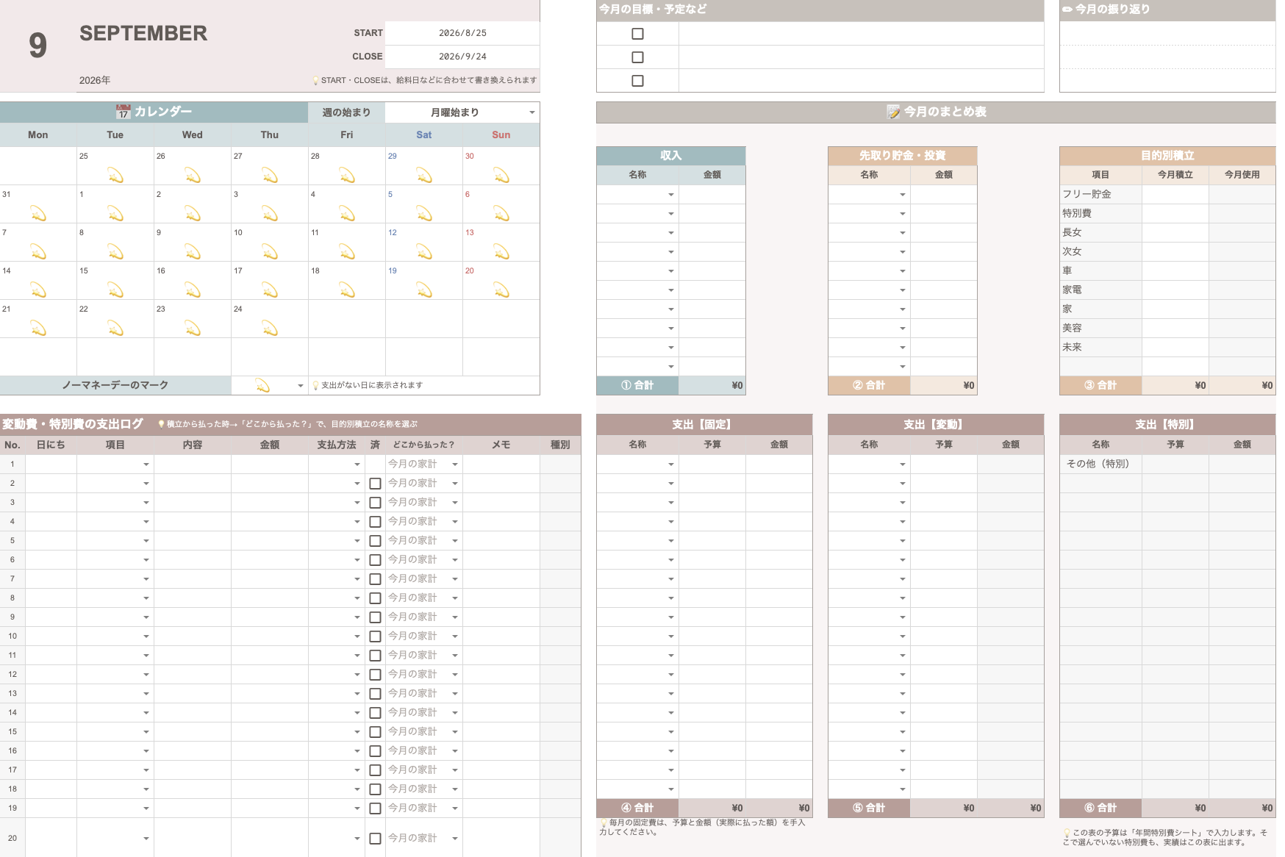Click the no-money-day icon on Saturday 5

point(424,214)
